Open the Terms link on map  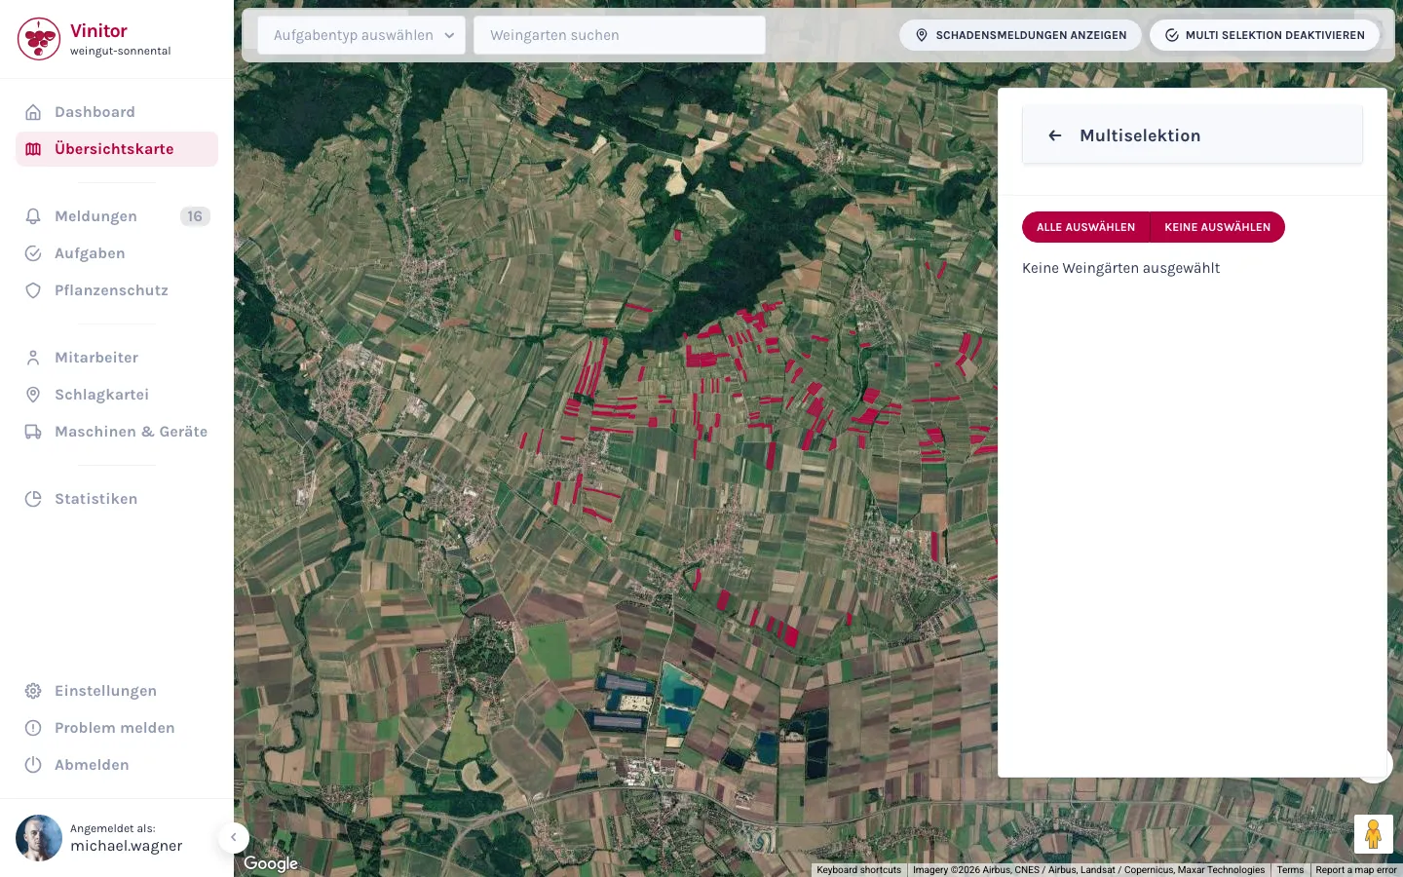pos(1290,870)
